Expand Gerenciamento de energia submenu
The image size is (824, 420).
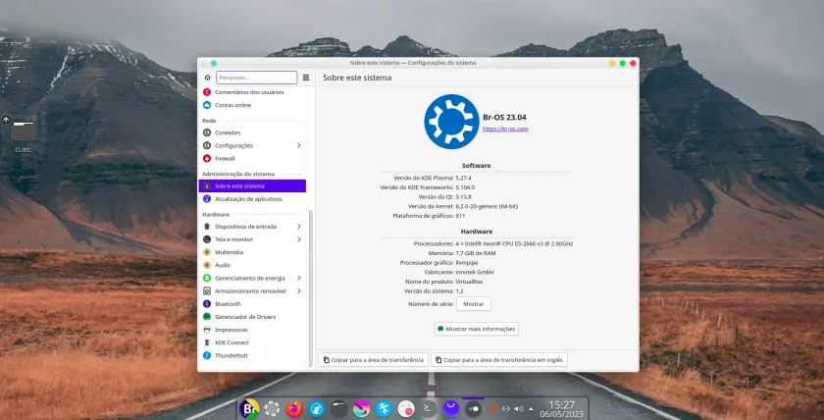tap(299, 278)
